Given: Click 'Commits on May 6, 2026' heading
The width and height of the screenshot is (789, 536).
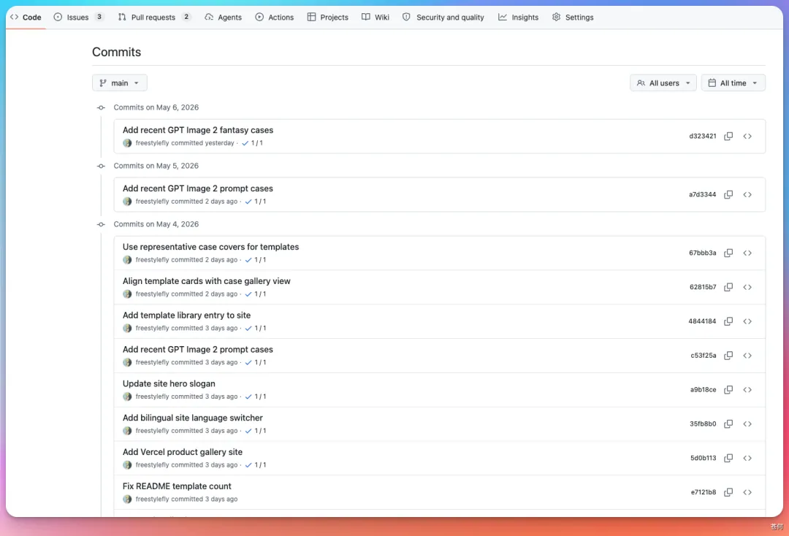Looking at the screenshot, I should click(x=156, y=107).
